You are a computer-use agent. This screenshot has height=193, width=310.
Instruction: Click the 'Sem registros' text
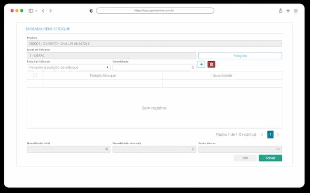coord(155,108)
